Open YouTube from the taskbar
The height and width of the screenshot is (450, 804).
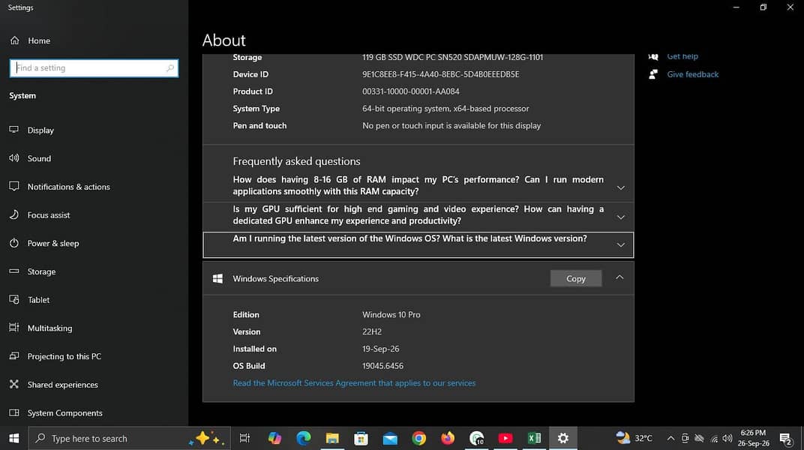pos(505,438)
